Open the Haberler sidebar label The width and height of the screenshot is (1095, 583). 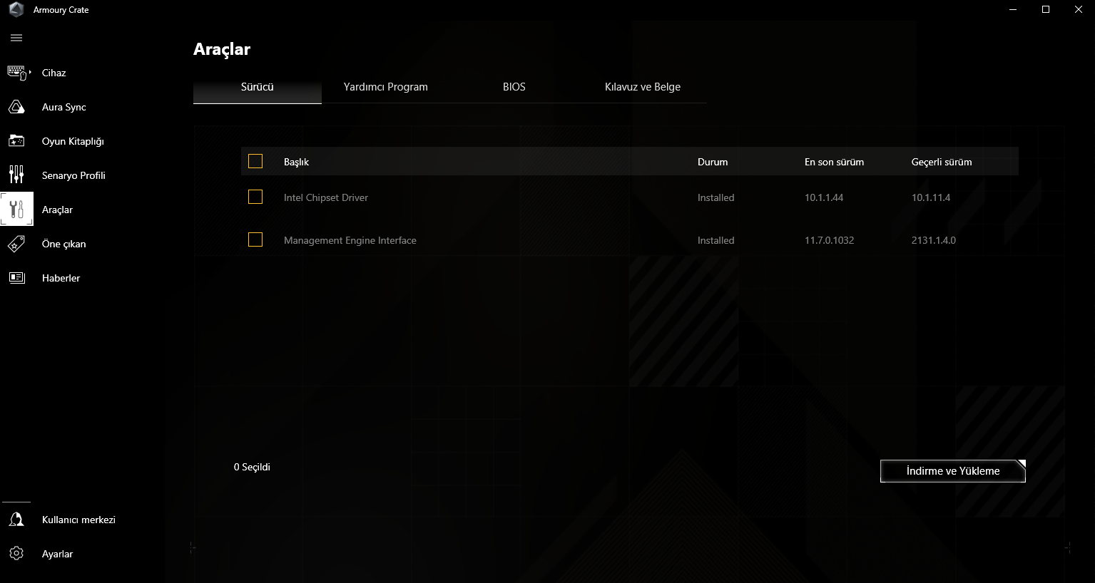[x=61, y=278]
